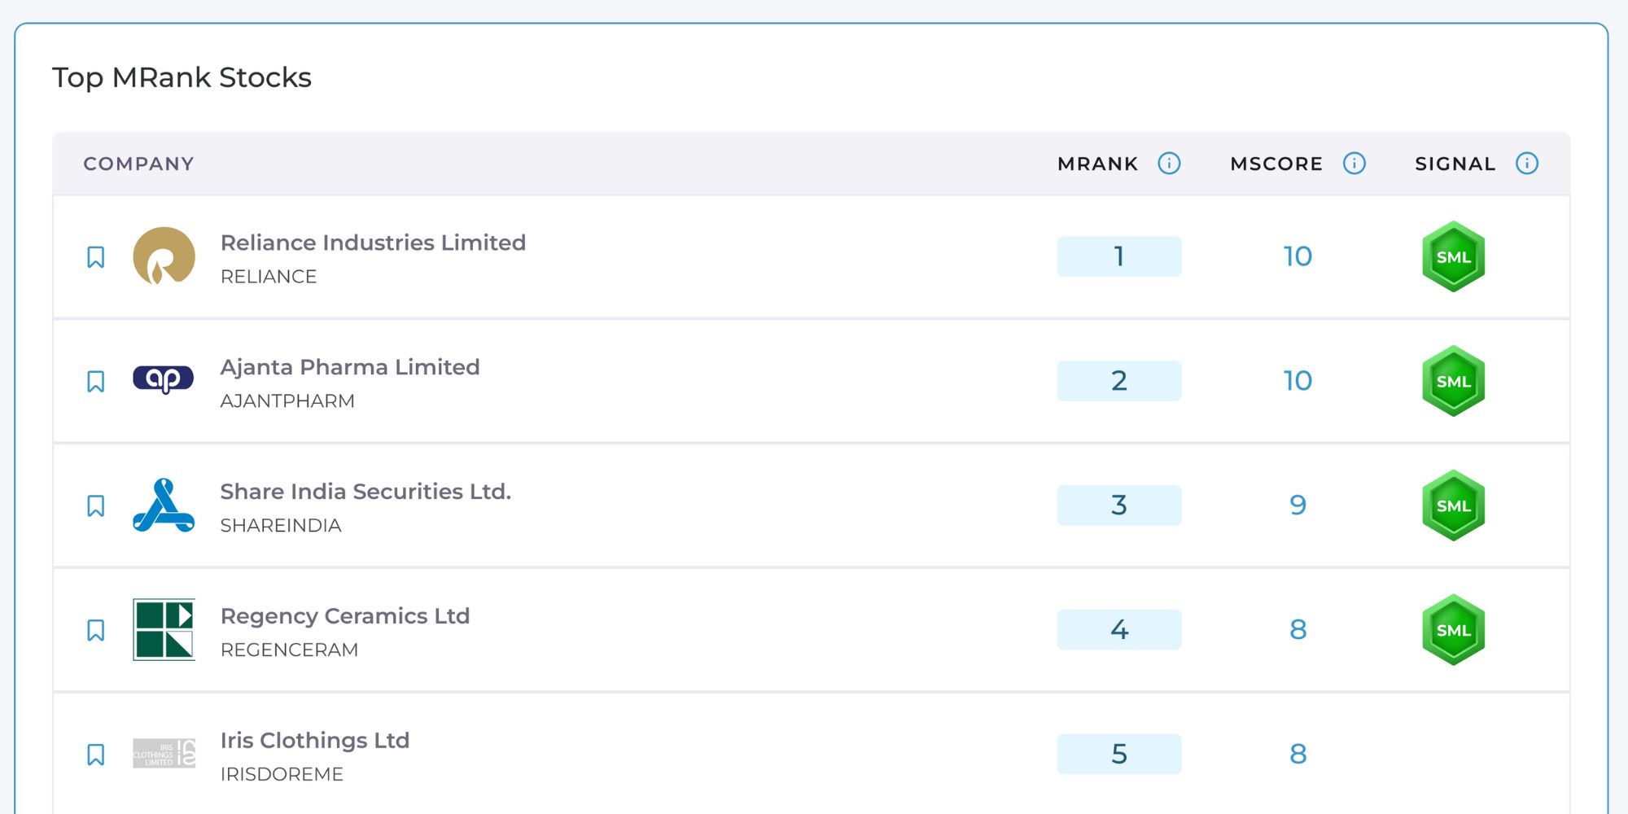Click MSCORE column header label
1628x814 pixels.
[1276, 164]
